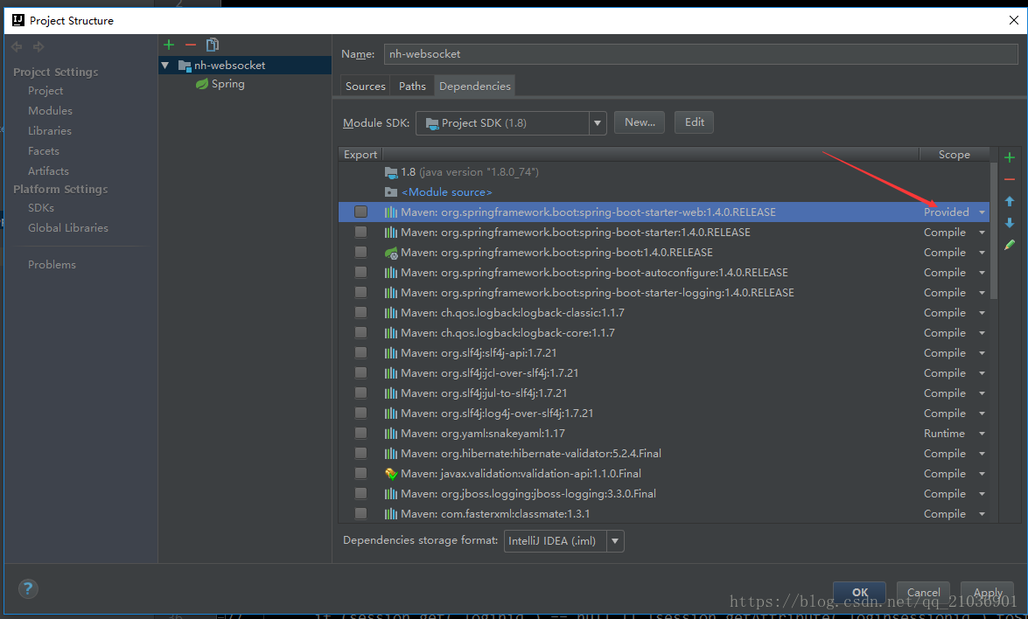Add a new module with green plus
Image resolution: width=1028 pixels, height=619 pixels.
click(x=169, y=45)
